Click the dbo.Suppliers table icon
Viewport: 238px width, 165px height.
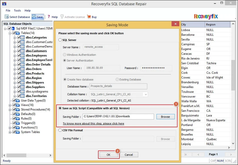point(23,87)
